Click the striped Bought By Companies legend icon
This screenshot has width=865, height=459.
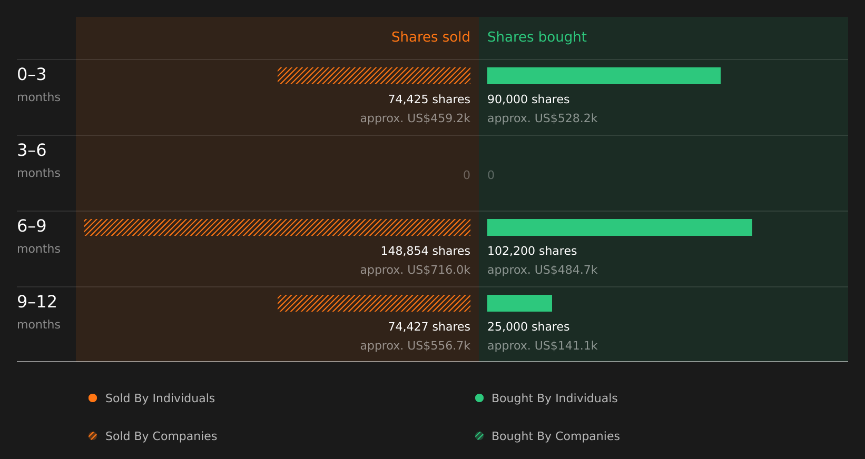click(479, 436)
